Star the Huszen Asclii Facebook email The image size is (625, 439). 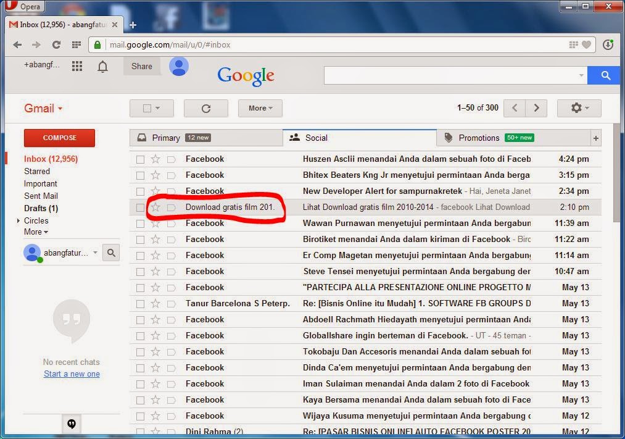point(155,159)
